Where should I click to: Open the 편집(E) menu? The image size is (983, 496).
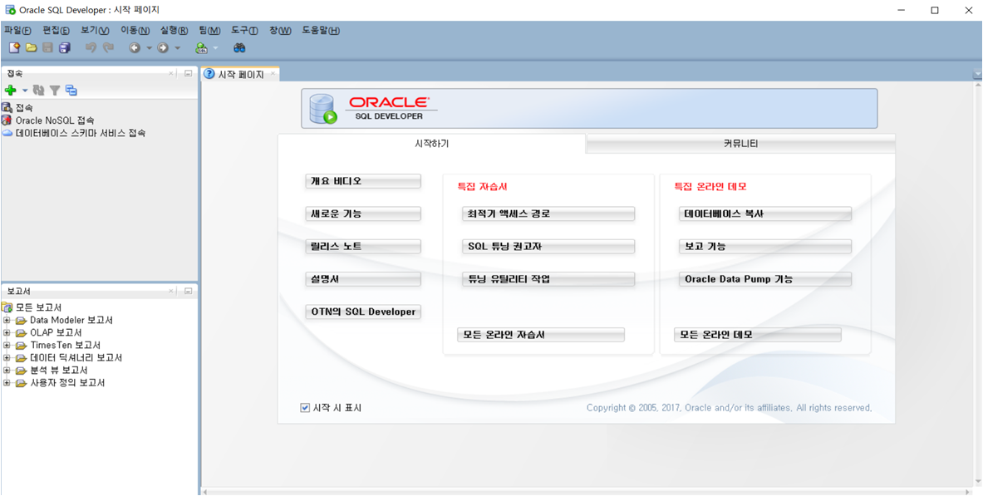point(57,30)
